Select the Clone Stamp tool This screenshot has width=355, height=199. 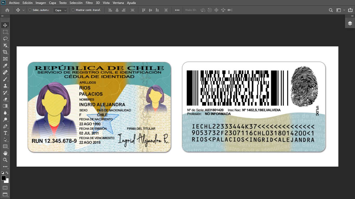coord(5,86)
